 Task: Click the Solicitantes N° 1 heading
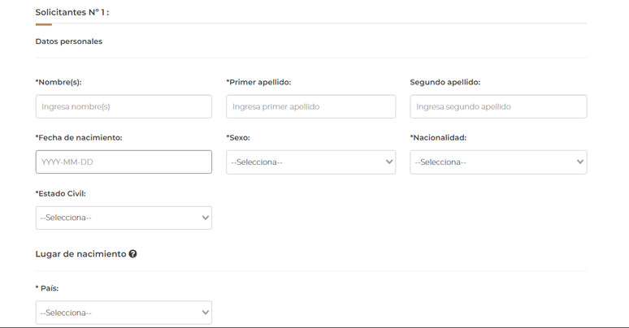click(x=72, y=12)
